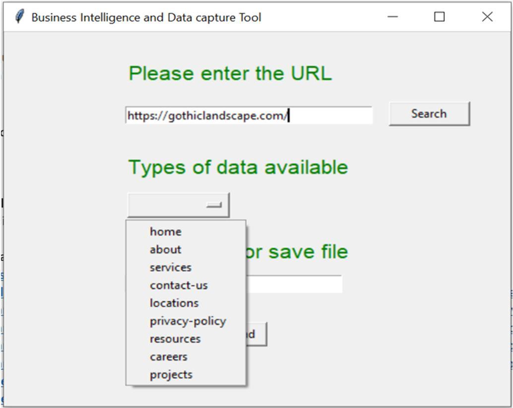The width and height of the screenshot is (513, 408).
Task: Click the 'Please enter the URL' heading
Action: (230, 73)
